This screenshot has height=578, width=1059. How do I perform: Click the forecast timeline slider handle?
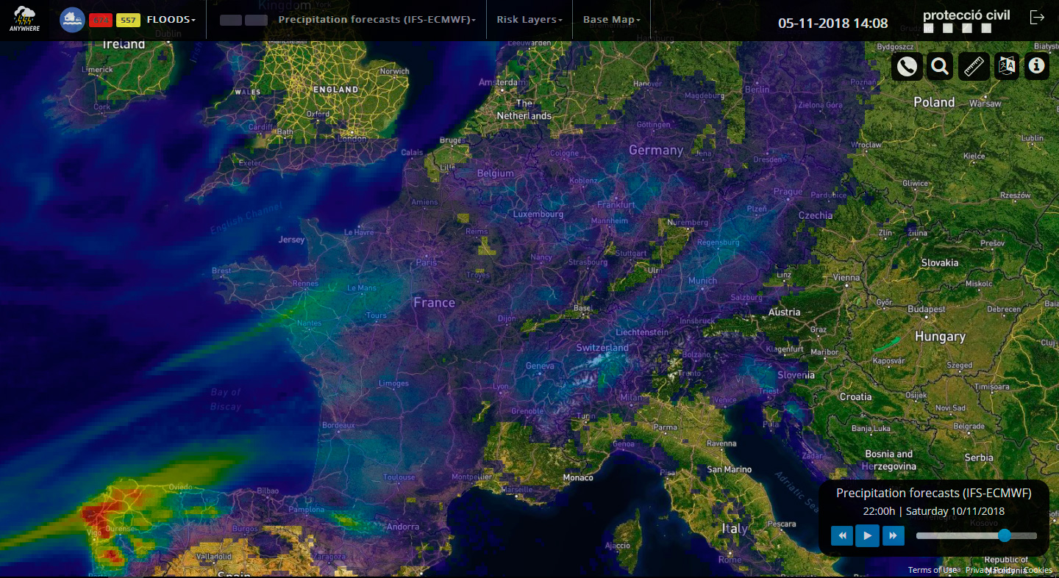pyautogui.click(x=1005, y=536)
